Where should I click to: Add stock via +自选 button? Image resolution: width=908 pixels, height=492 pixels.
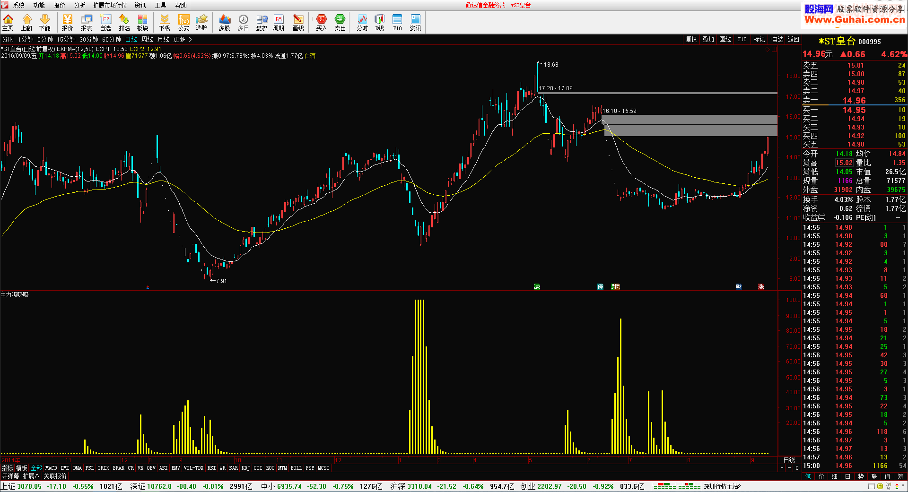point(777,39)
